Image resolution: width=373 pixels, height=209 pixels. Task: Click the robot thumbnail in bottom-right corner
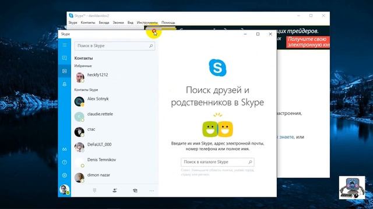click(x=352, y=188)
